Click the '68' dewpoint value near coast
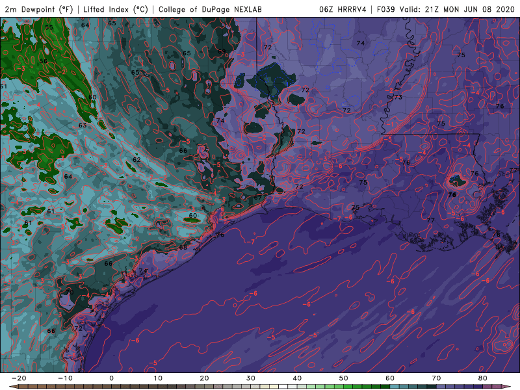The image size is (520, 390). pyautogui.click(x=183, y=247)
